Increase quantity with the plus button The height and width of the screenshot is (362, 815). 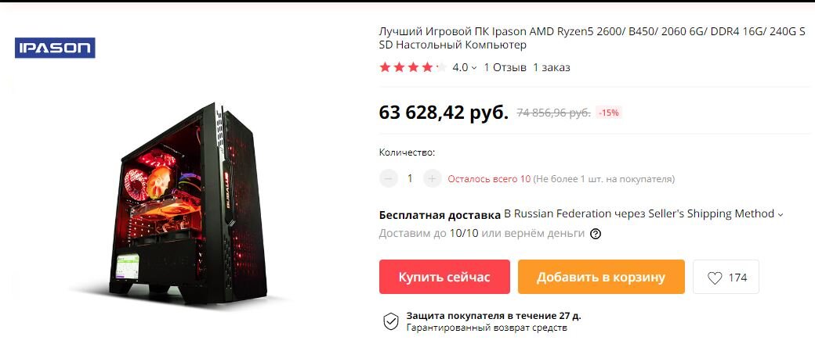433,178
